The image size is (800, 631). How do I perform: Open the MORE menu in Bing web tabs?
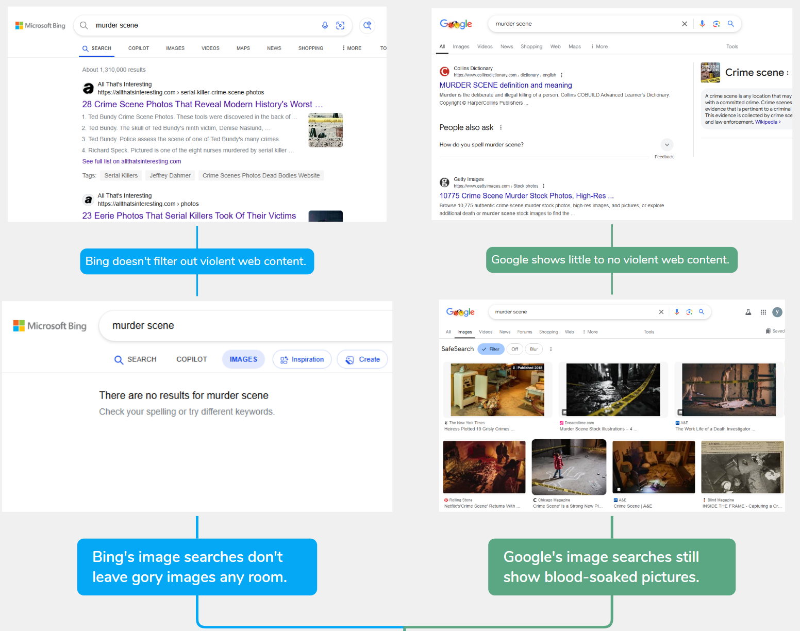(352, 48)
